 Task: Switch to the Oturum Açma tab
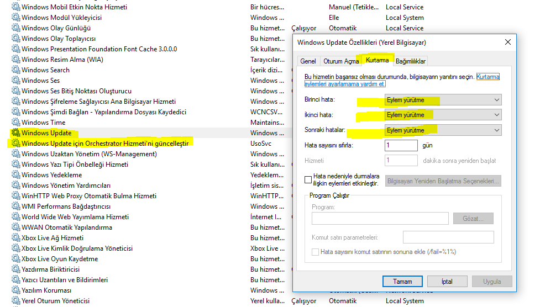pos(341,61)
